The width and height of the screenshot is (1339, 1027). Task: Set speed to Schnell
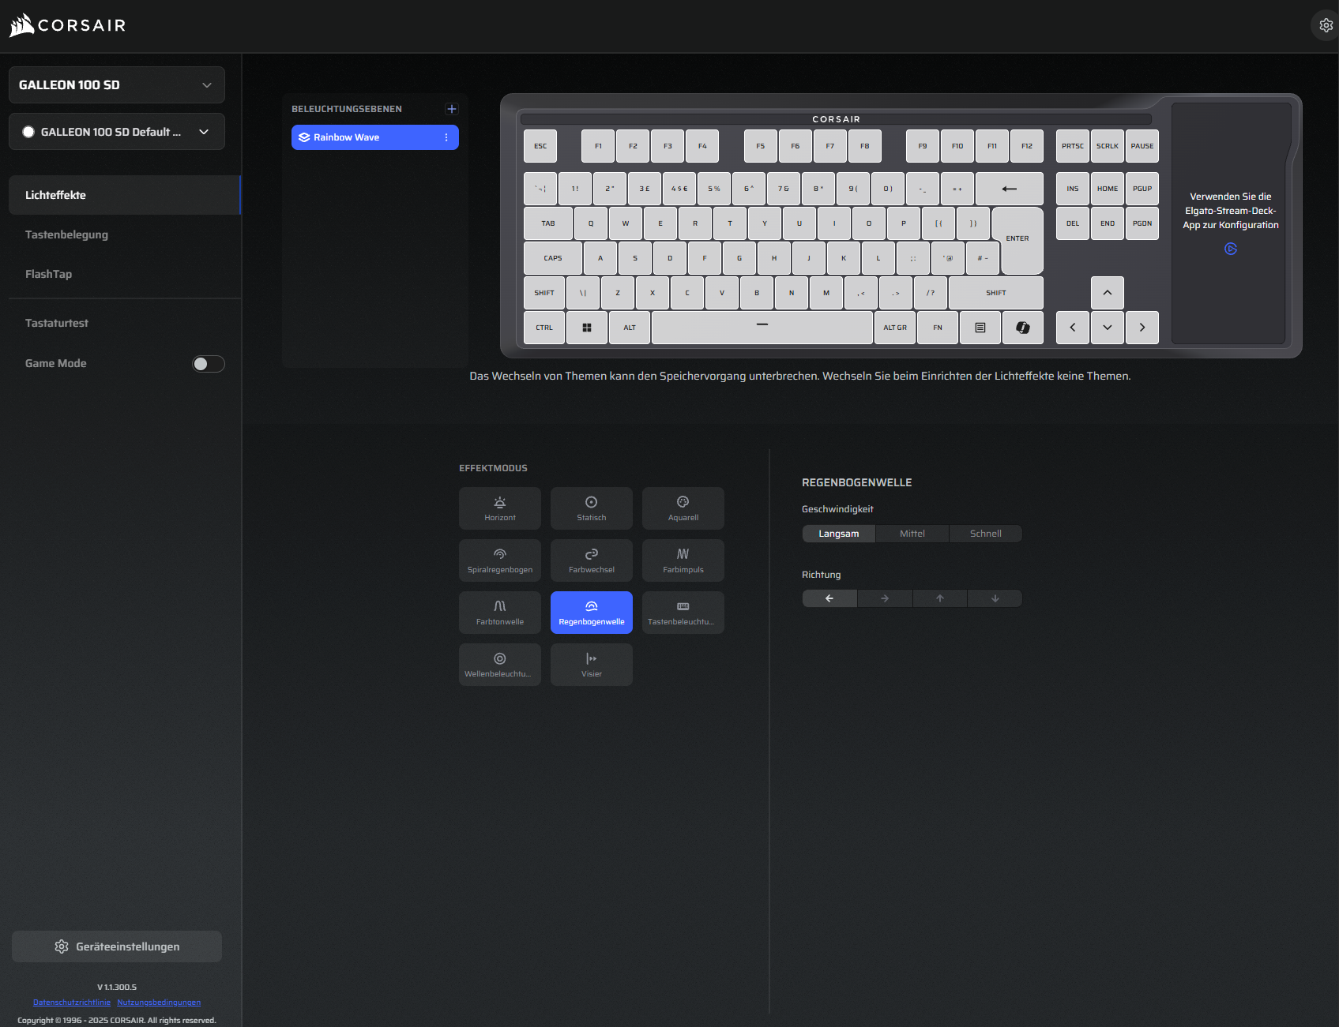click(985, 534)
